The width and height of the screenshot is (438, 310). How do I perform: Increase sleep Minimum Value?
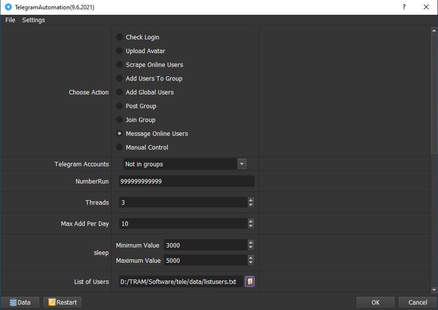251,243
